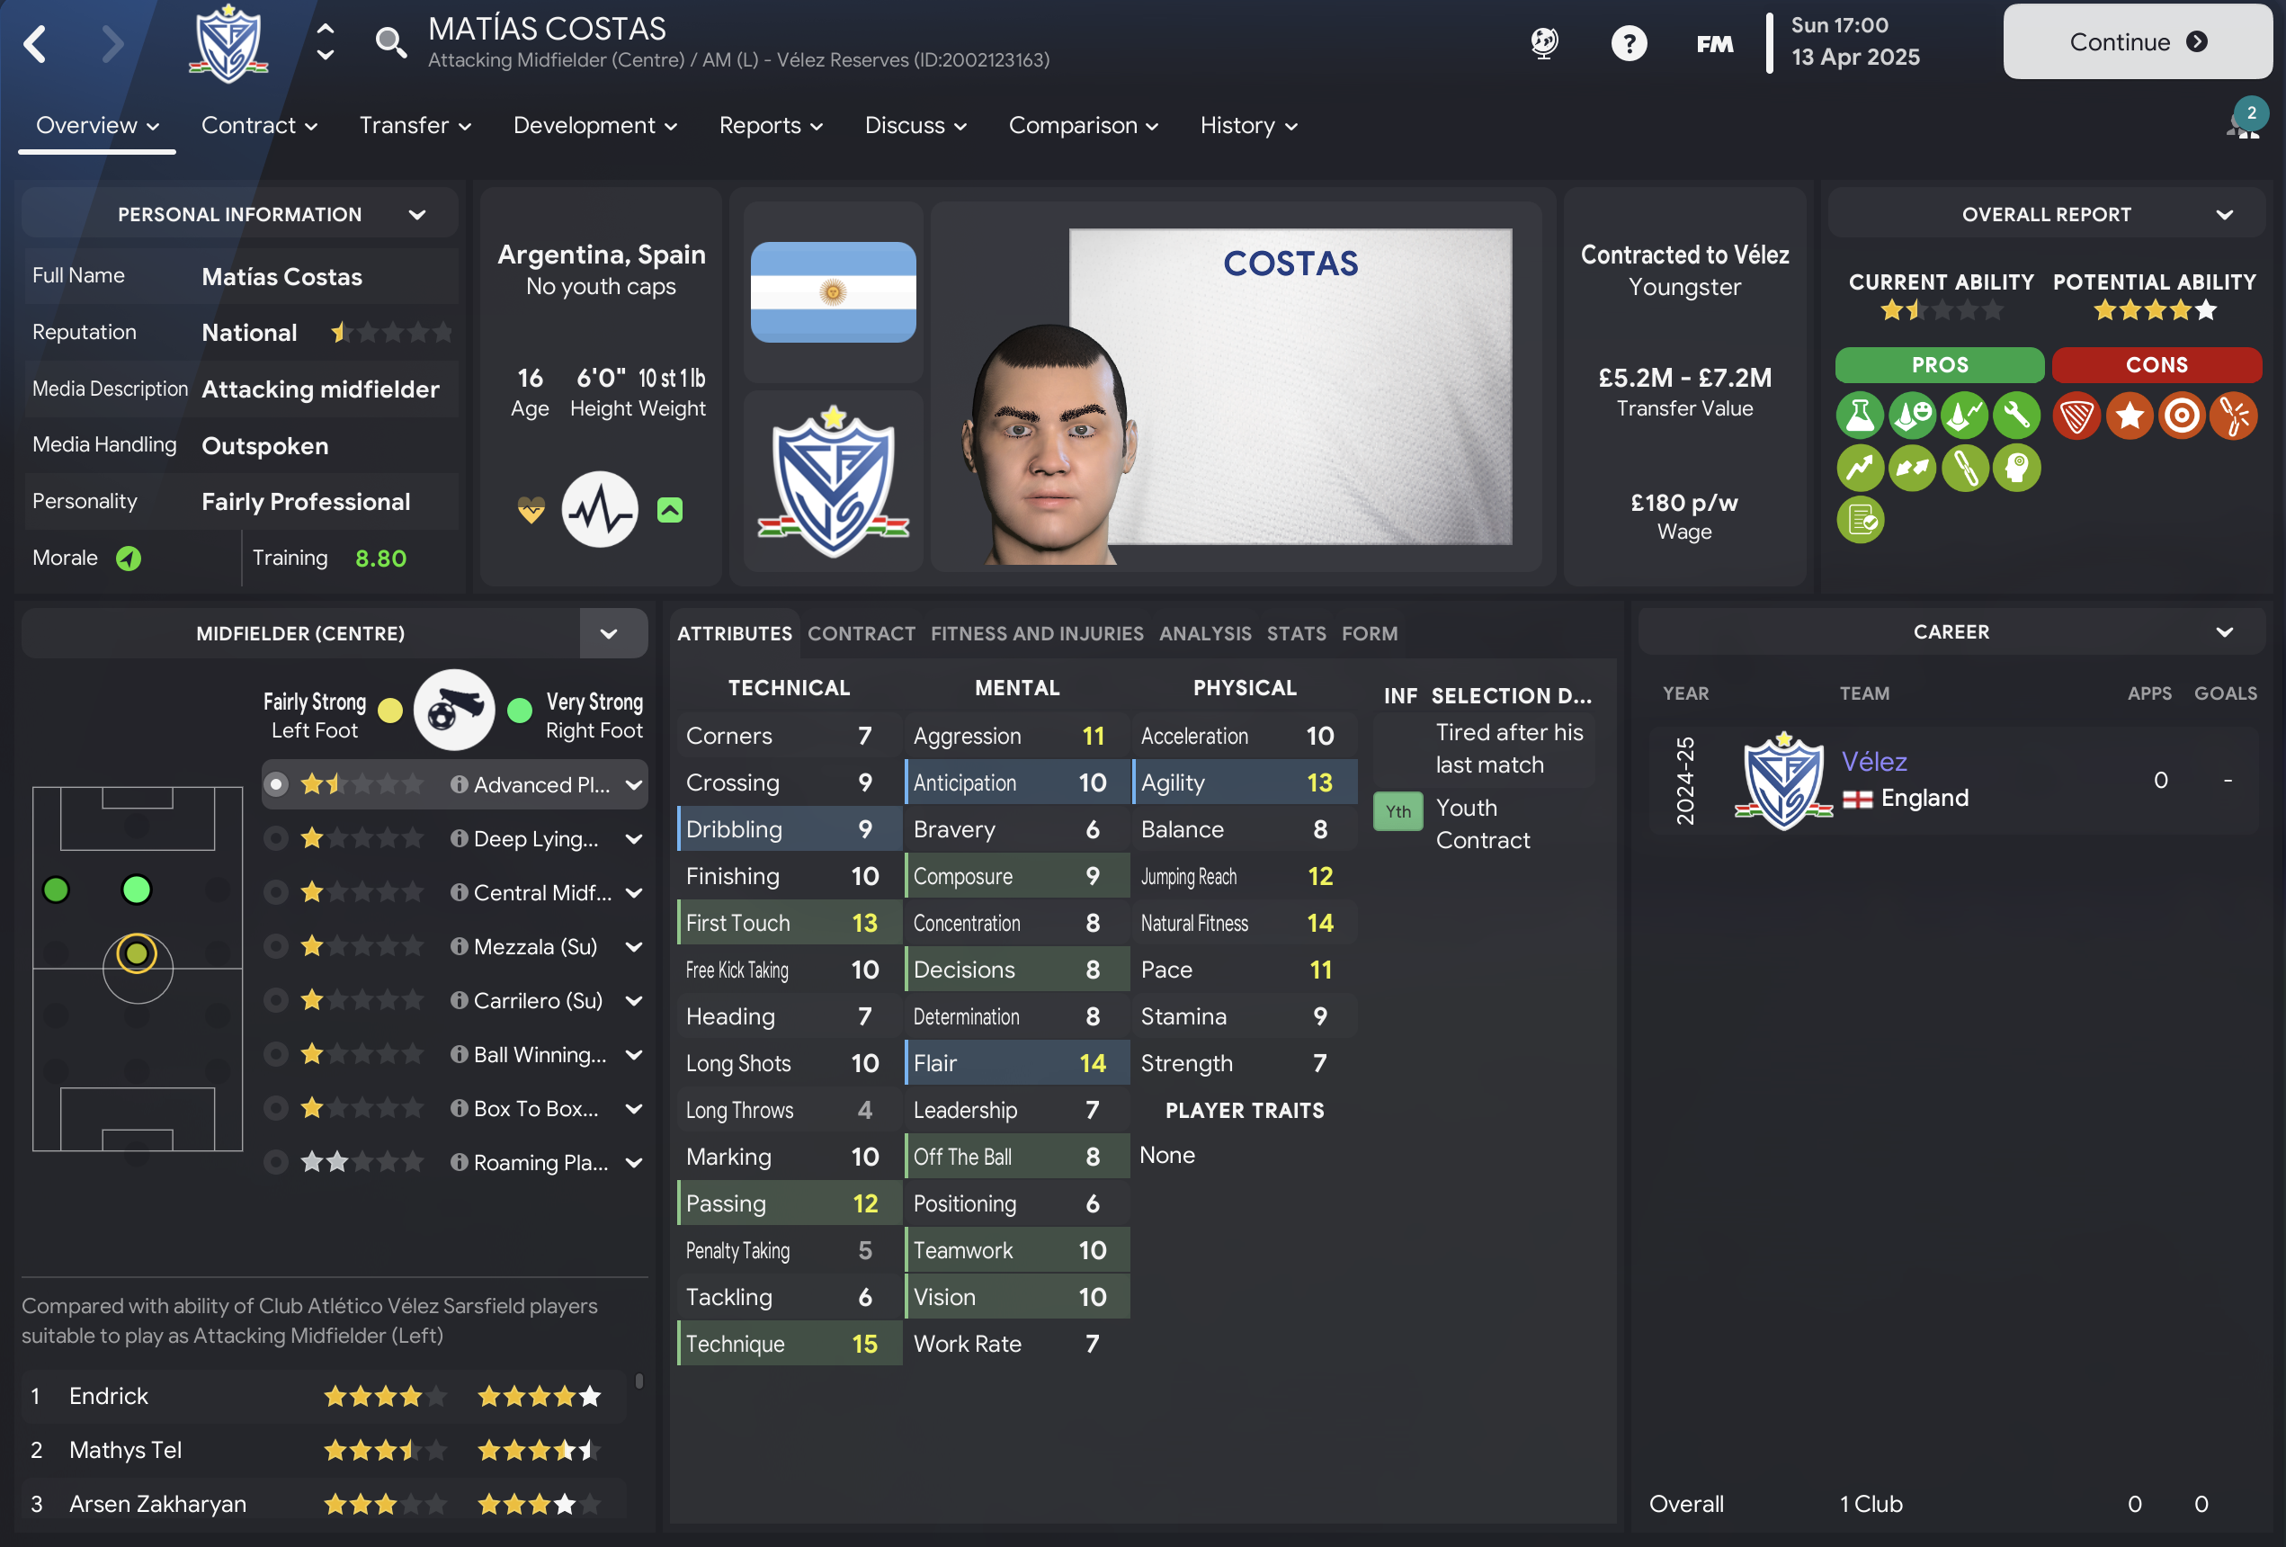Click the Vélez club crest badge
Image resolution: width=2286 pixels, height=1547 pixels.
[833, 481]
